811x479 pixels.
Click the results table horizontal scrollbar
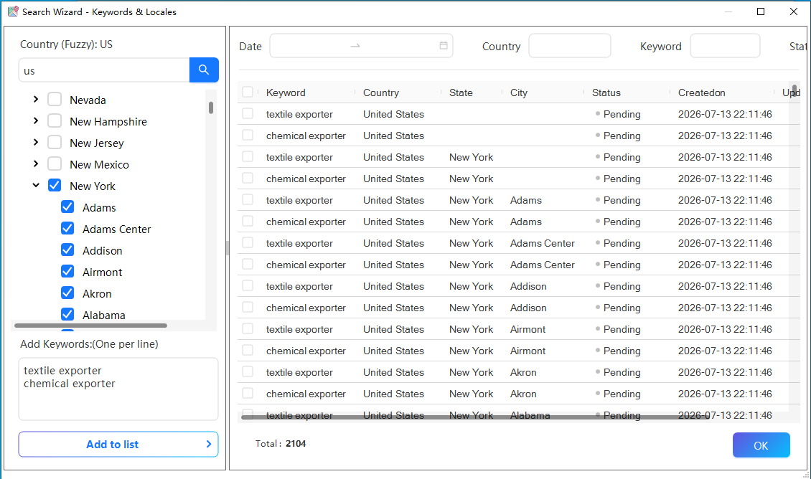click(476, 417)
